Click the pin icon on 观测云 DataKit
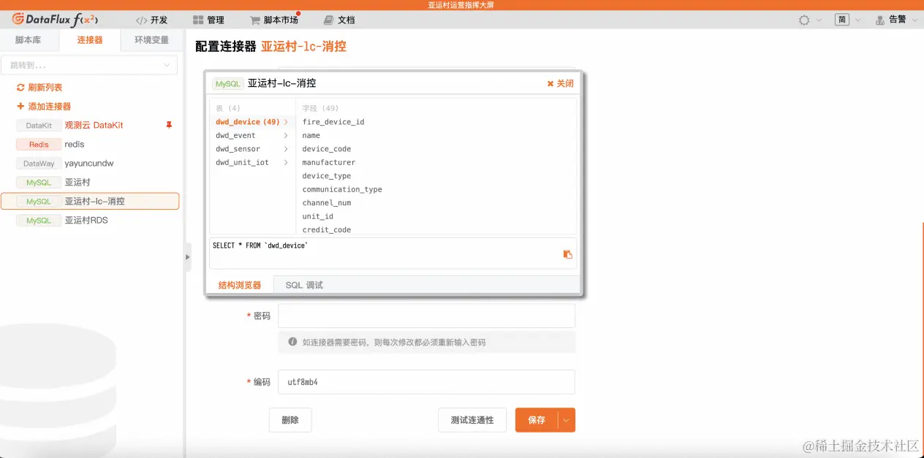Viewport: 924px width, 458px height. coord(169,126)
